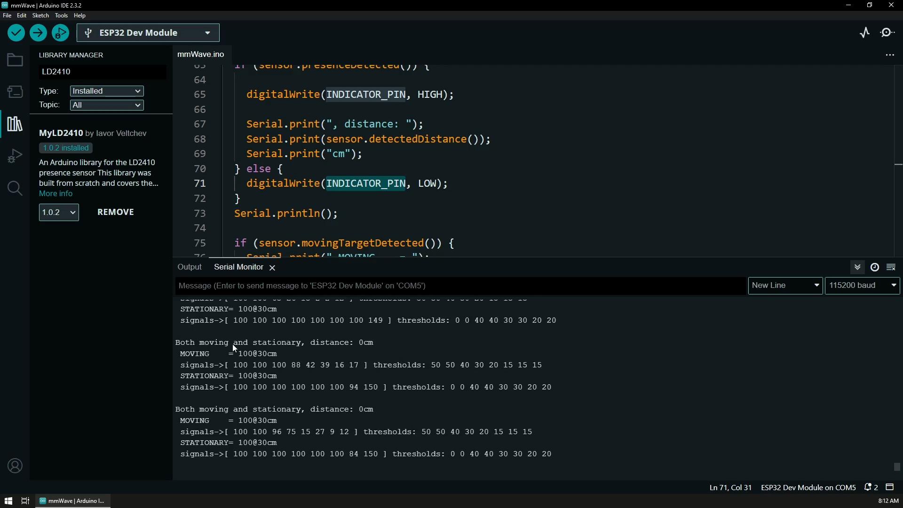Click the 8:12 AM taskbar clock

tap(888, 501)
